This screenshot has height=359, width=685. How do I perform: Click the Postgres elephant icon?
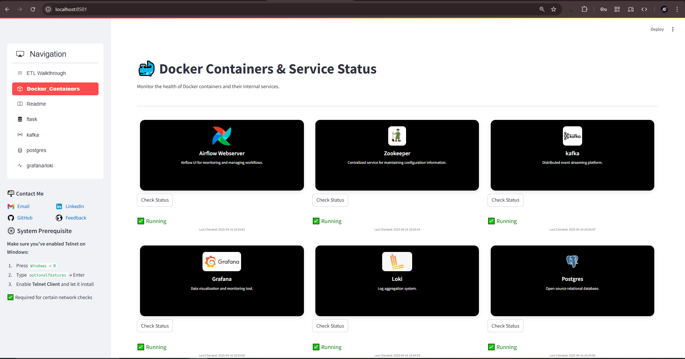572,261
